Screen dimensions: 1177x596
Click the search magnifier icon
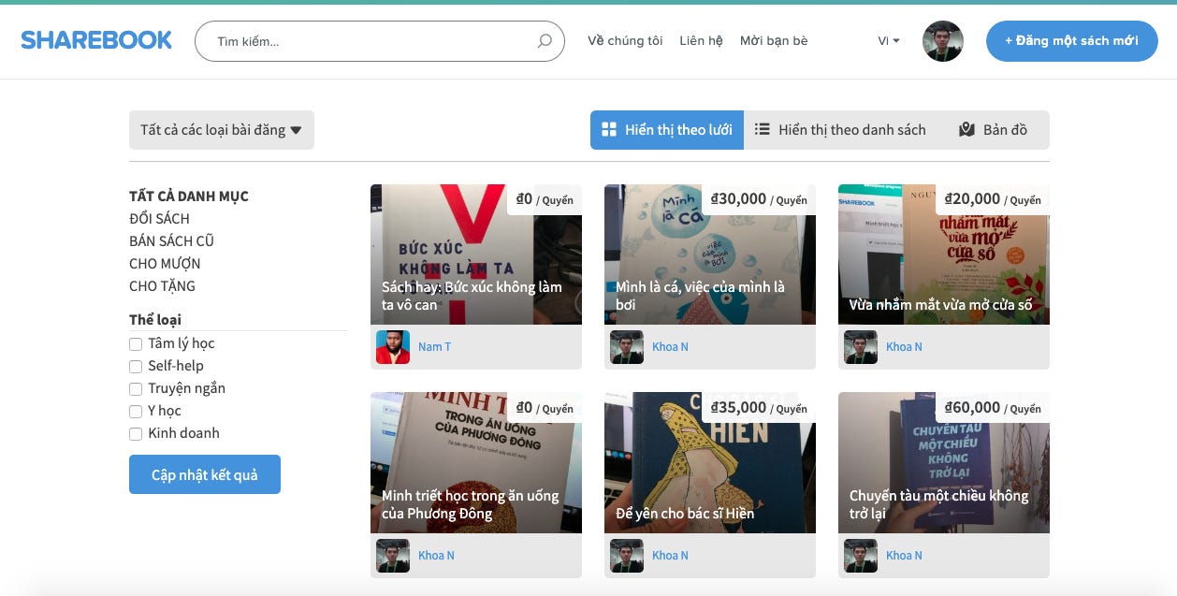(x=543, y=41)
